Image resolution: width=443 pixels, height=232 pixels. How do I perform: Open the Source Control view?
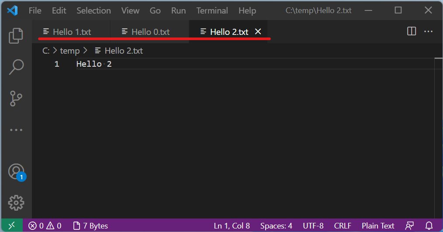click(16, 99)
